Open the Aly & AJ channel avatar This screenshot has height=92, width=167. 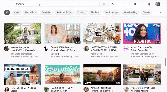point(86,89)
